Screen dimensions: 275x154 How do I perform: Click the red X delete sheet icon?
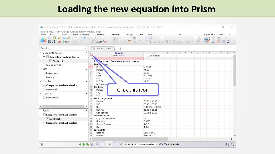(60, 42)
